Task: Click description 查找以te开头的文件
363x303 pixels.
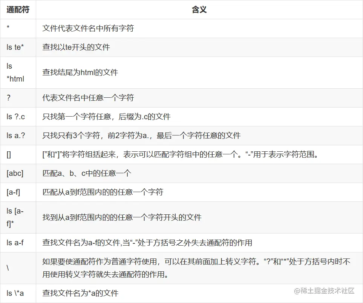Action: click(76, 47)
